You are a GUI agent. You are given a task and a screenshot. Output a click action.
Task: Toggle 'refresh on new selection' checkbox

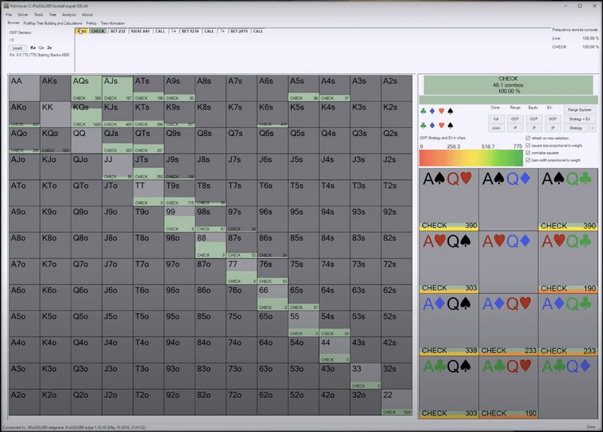[x=528, y=138]
